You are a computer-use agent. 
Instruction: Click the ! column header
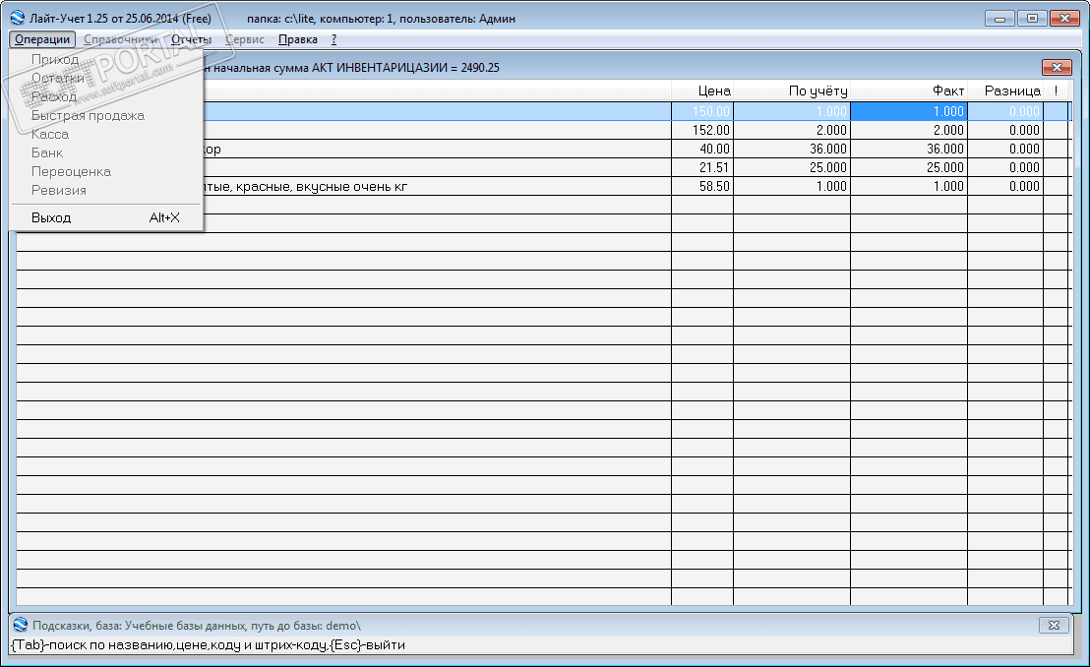[1056, 91]
